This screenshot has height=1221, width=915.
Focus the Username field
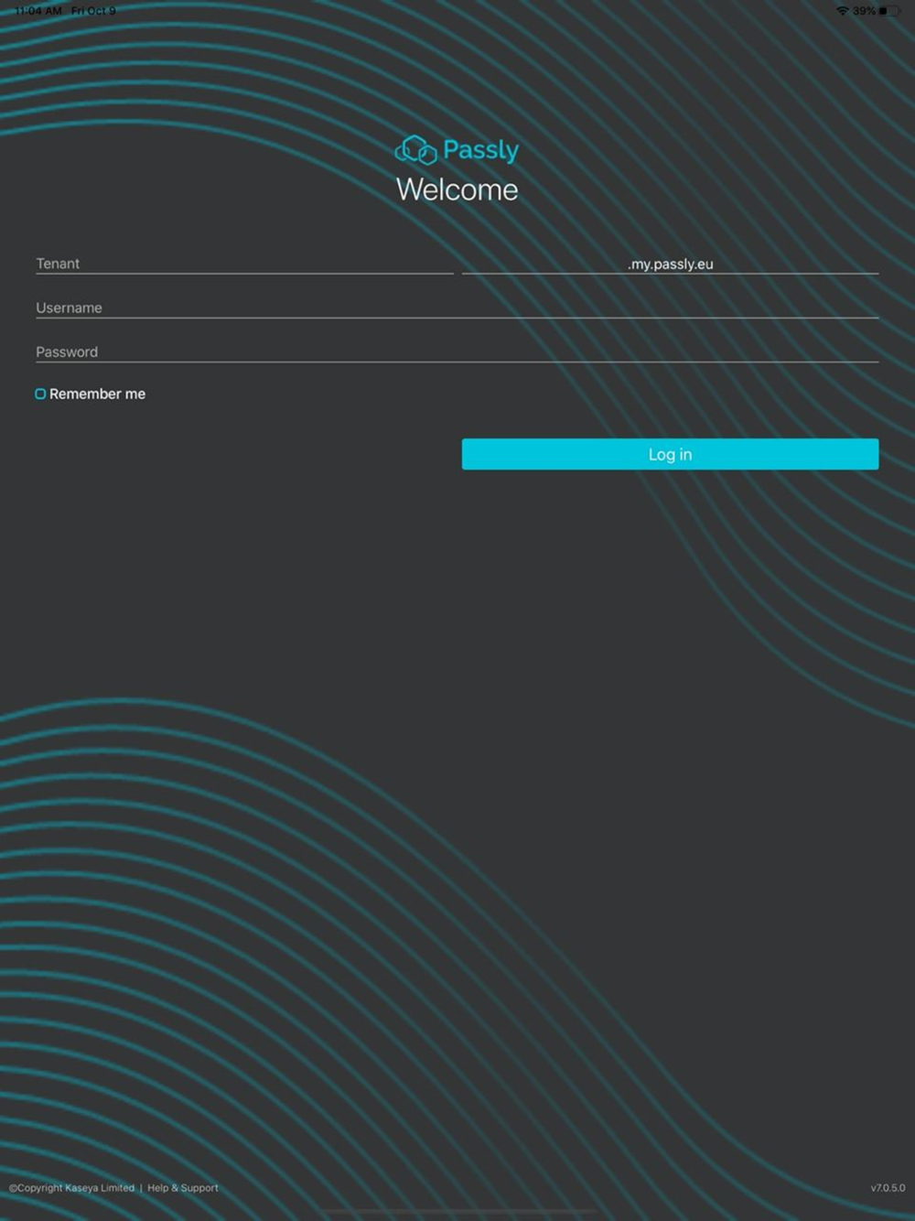pos(457,308)
